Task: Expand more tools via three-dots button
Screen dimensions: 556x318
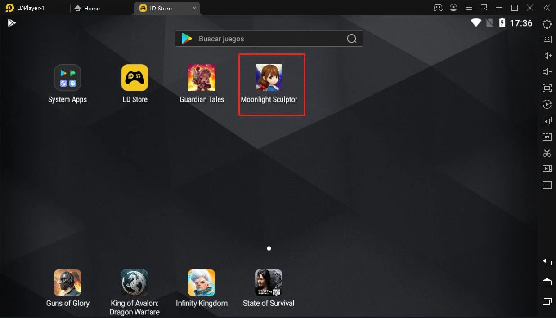Action: pyautogui.click(x=547, y=185)
